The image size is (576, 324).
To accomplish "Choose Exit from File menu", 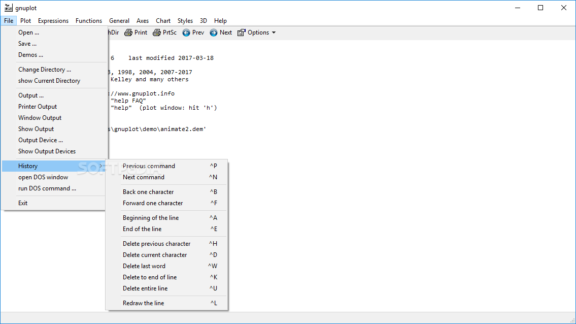I will tap(54, 203).
